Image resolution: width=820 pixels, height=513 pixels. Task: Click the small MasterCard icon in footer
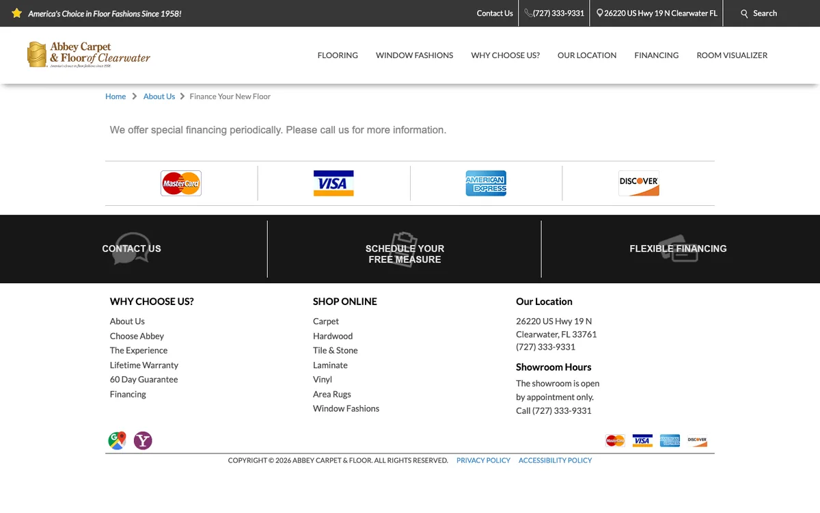point(615,440)
